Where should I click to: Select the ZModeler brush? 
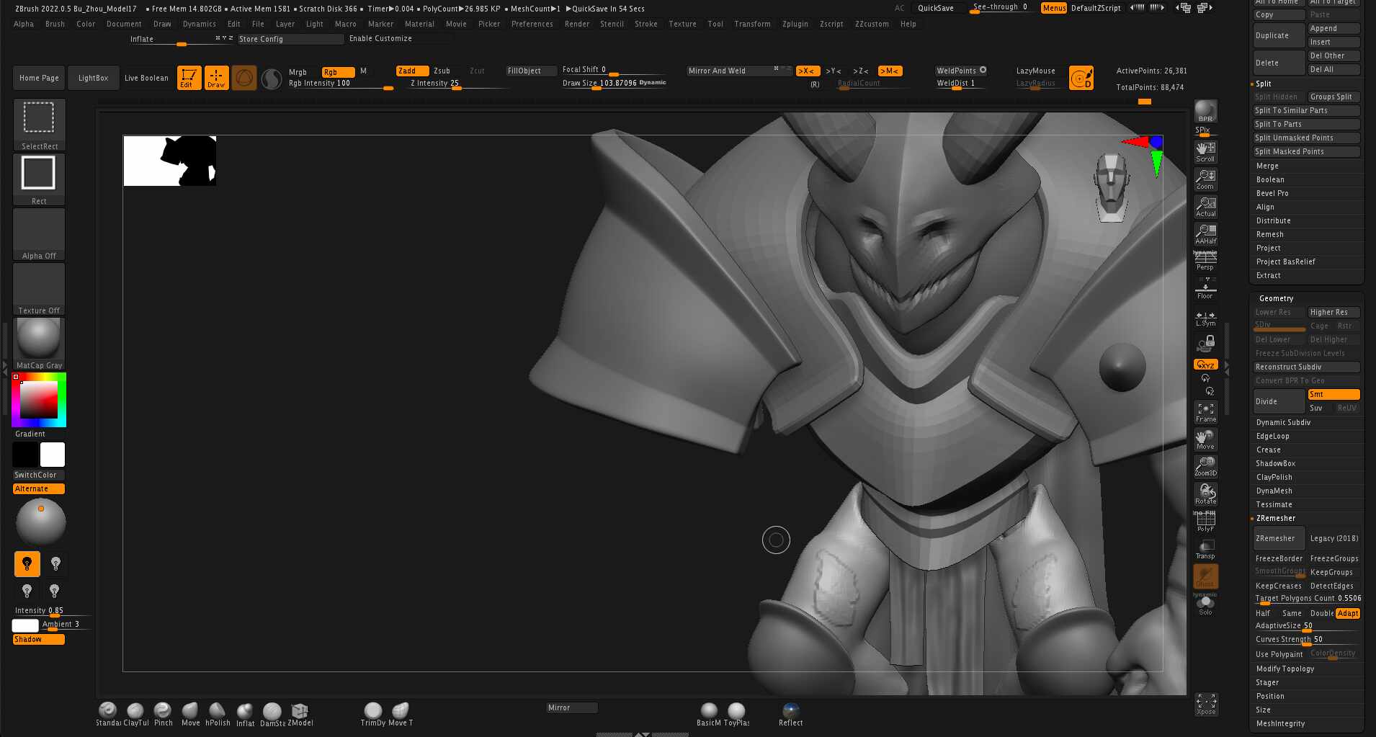(x=300, y=714)
